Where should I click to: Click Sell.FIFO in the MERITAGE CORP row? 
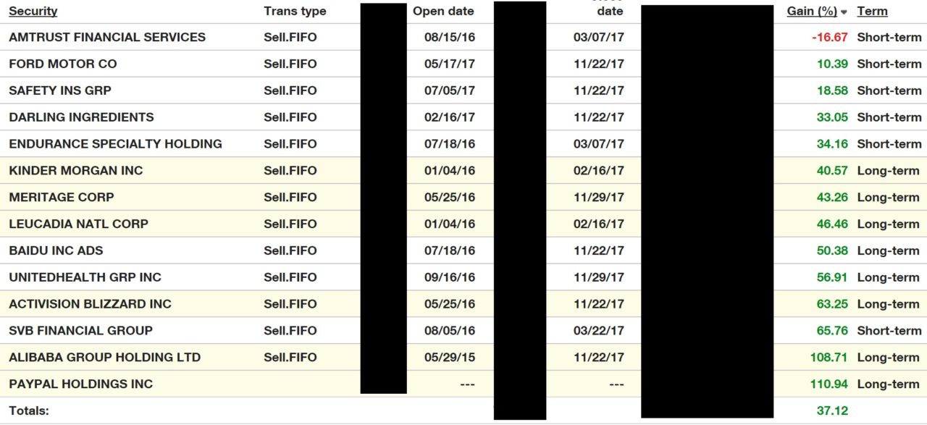tap(290, 198)
